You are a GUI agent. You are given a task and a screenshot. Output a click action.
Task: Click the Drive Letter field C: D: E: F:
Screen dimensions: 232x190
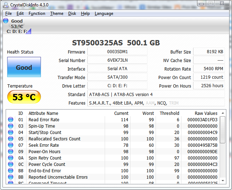(117, 85)
